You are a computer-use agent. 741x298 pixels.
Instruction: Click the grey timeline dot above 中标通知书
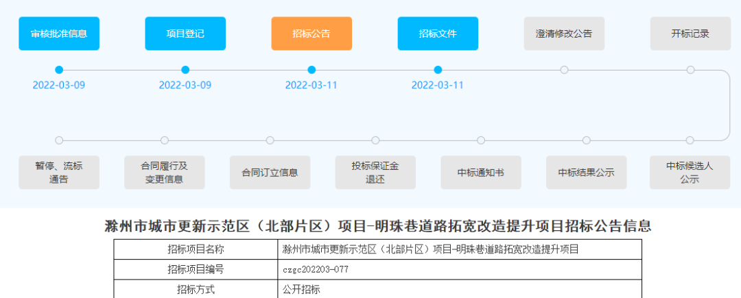(x=480, y=140)
